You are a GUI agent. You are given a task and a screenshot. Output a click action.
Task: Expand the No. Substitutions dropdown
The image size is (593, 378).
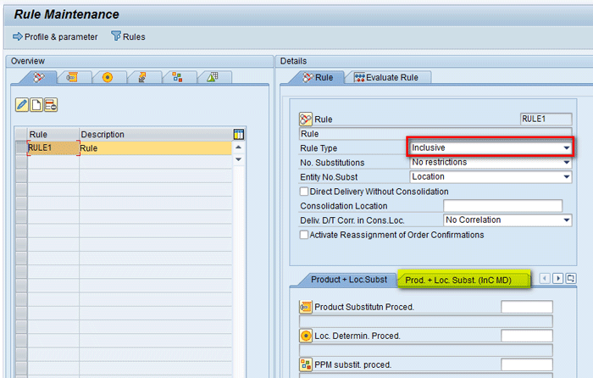pos(566,162)
